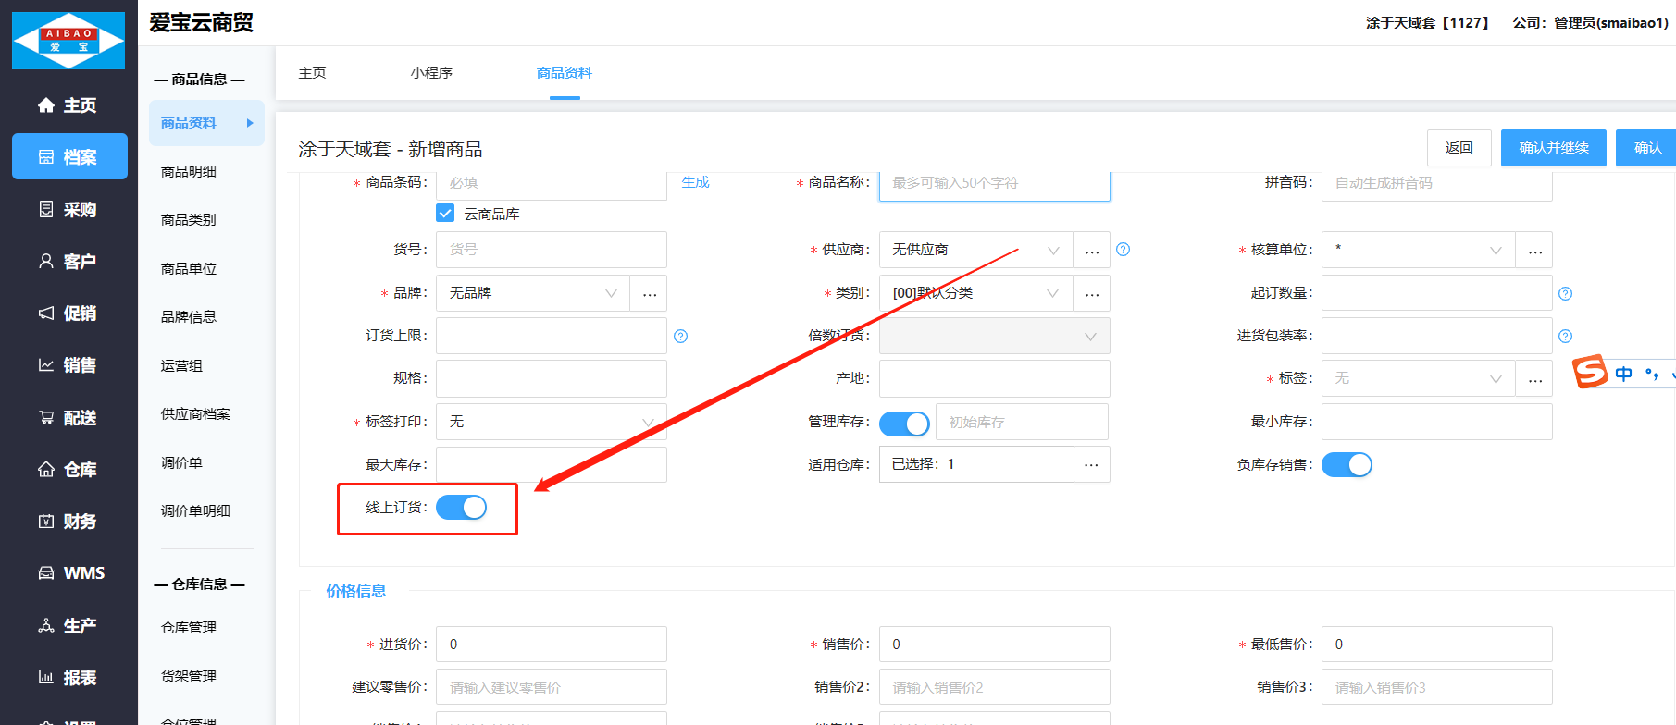Open the 采购 purchasing sidebar icon
The width and height of the screenshot is (1676, 725).
tap(46, 209)
